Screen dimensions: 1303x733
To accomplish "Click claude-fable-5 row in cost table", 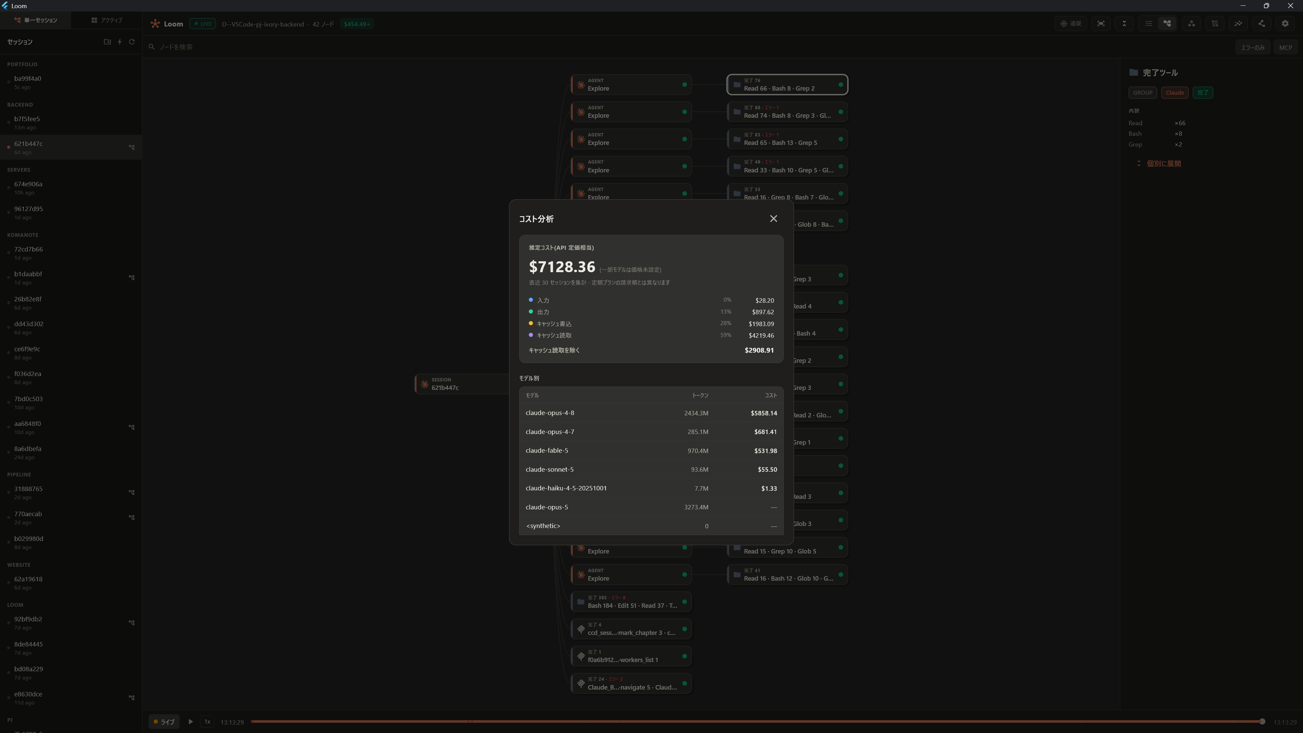I will [x=651, y=451].
